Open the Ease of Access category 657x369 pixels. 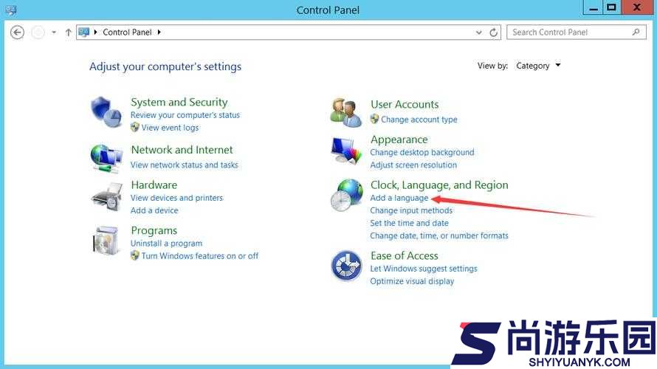click(x=405, y=255)
